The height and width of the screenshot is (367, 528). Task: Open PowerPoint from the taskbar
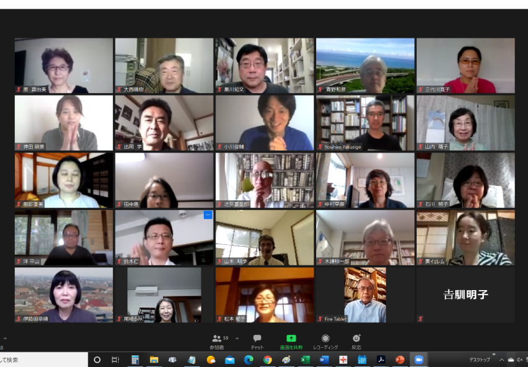click(x=399, y=360)
